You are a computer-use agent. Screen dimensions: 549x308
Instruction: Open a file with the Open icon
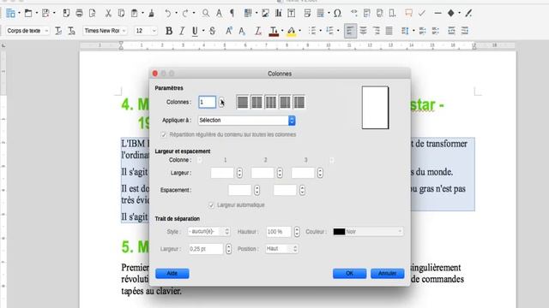click(28, 14)
